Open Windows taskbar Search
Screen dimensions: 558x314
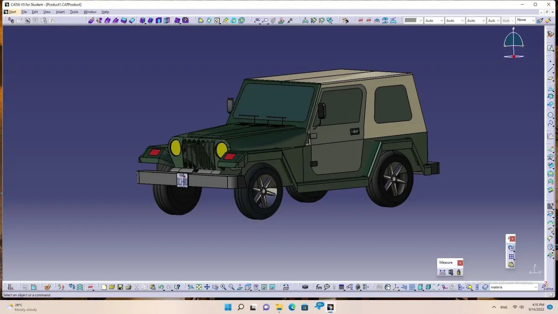pyautogui.click(x=241, y=307)
